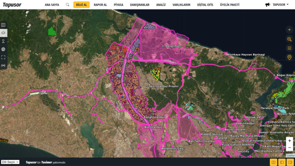The image size is (295, 166).
Task: Click the Yeni Istanbul Projesi label
Action: 164,86
